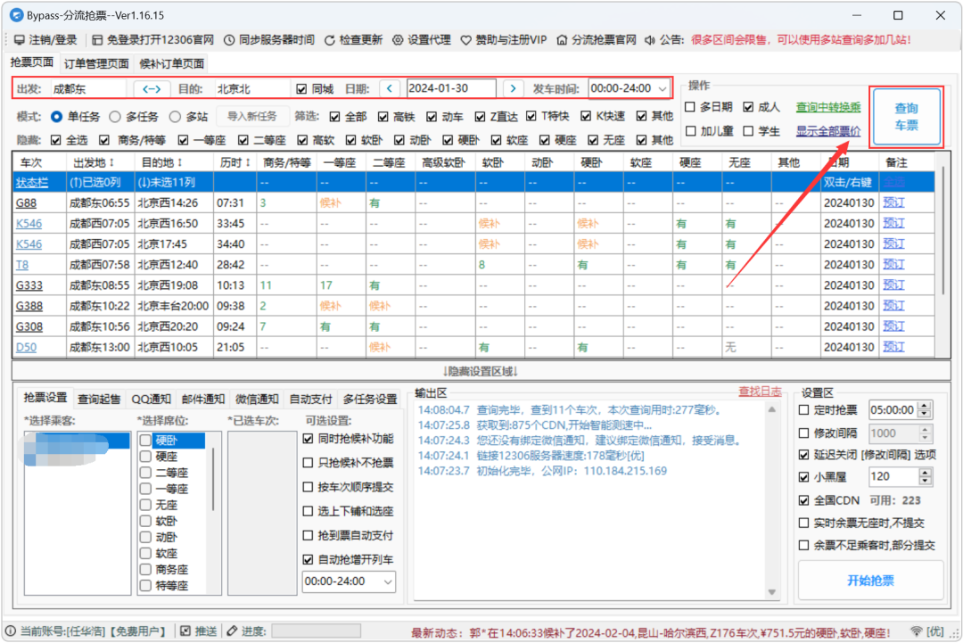Click the 检查更新 refresh icon
The width and height of the screenshot is (963, 643).
pos(330,40)
